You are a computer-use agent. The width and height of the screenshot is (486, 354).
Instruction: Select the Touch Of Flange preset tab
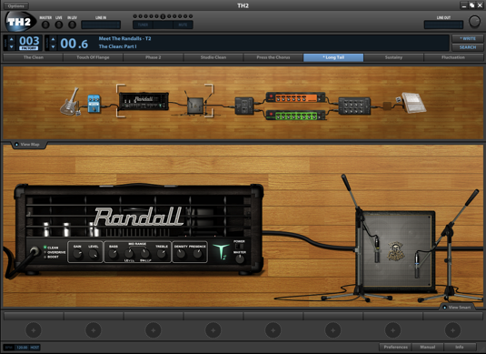(93, 57)
